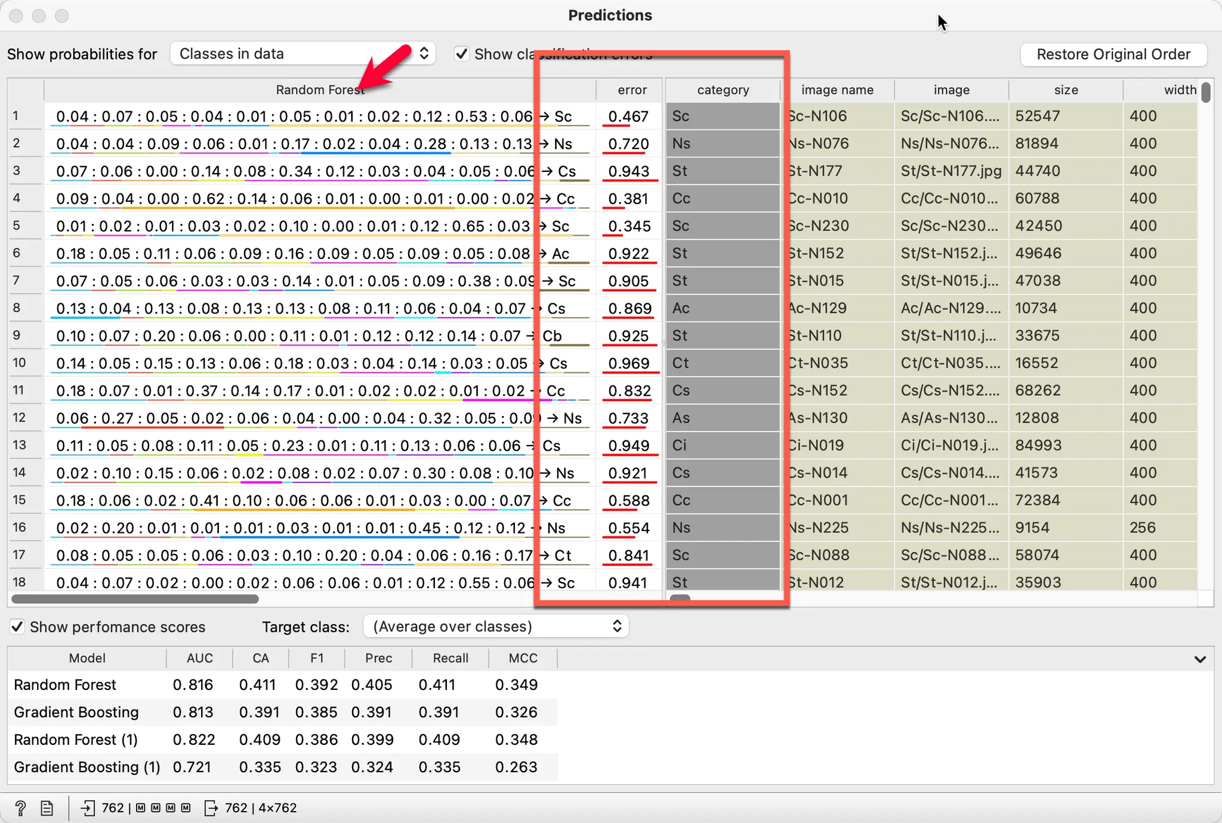
Task: Click the last model M icon
Action: 186,808
